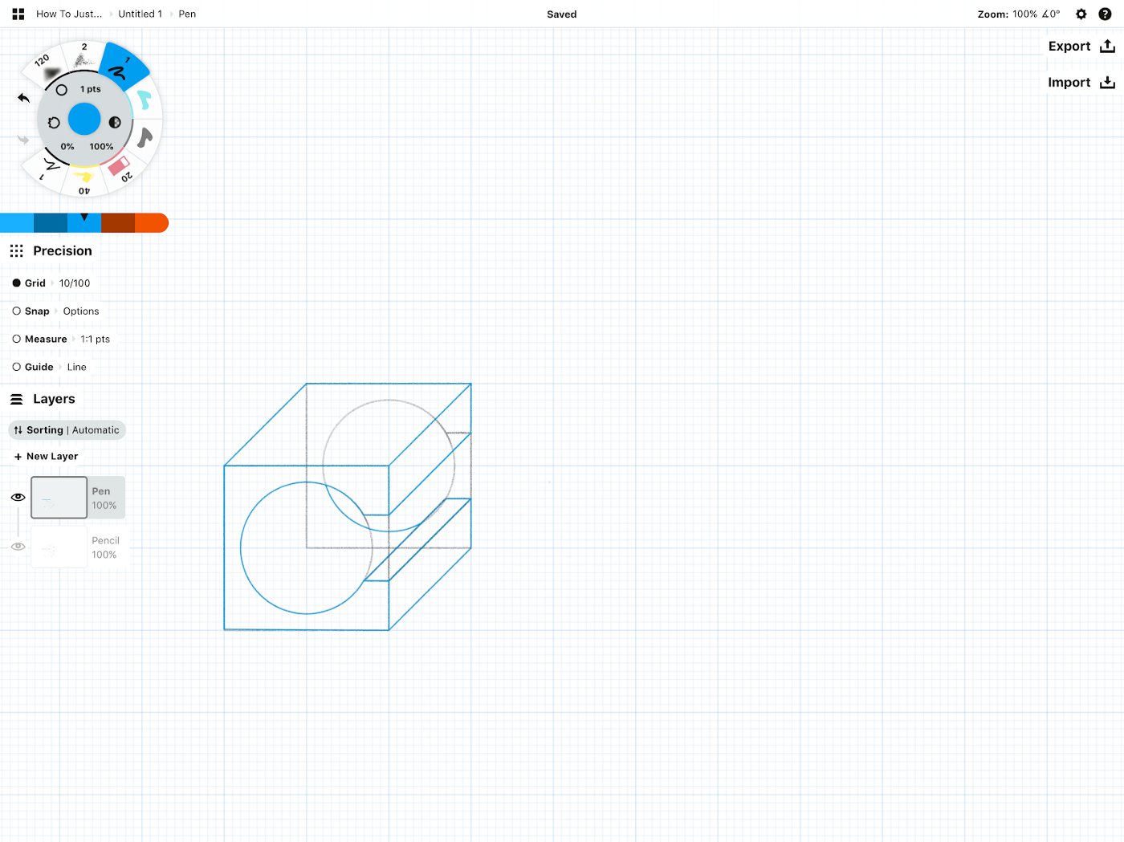Open the gallery grid icon
This screenshot has height=842, width=1124.
[x=18, y=14]
